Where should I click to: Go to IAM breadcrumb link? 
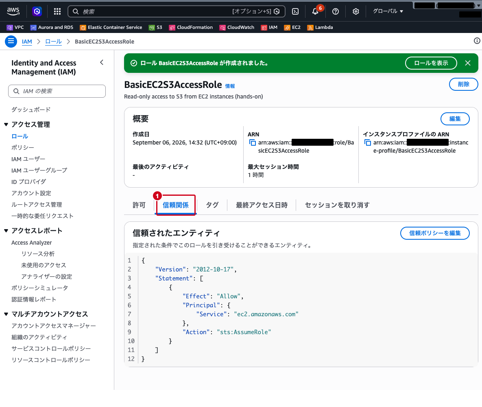[27, 42]
